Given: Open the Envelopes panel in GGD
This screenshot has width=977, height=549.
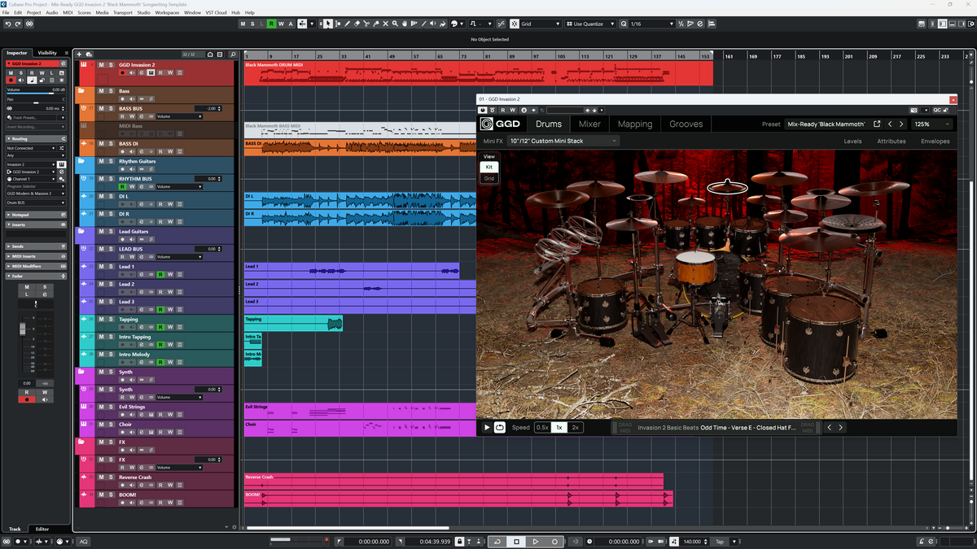Looking at the screenshot, I should pos(935,141).
